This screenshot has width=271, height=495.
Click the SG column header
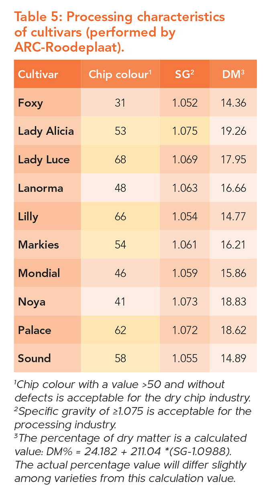point(185,74)
